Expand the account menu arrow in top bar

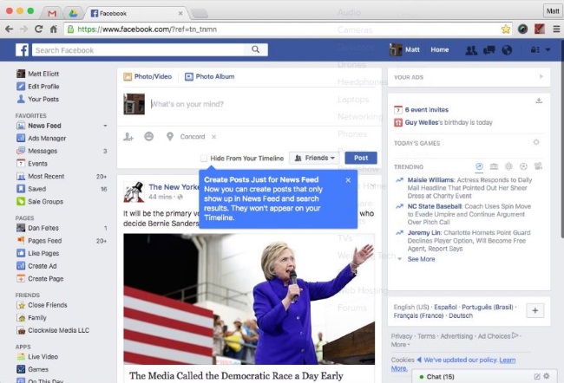(x=548, y=50)
